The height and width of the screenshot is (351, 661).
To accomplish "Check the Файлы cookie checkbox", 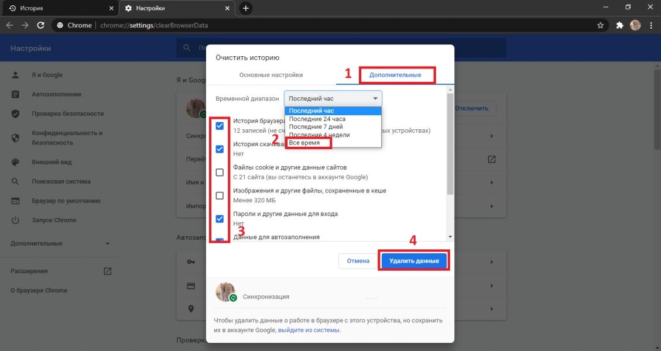I will click(220, 173).
